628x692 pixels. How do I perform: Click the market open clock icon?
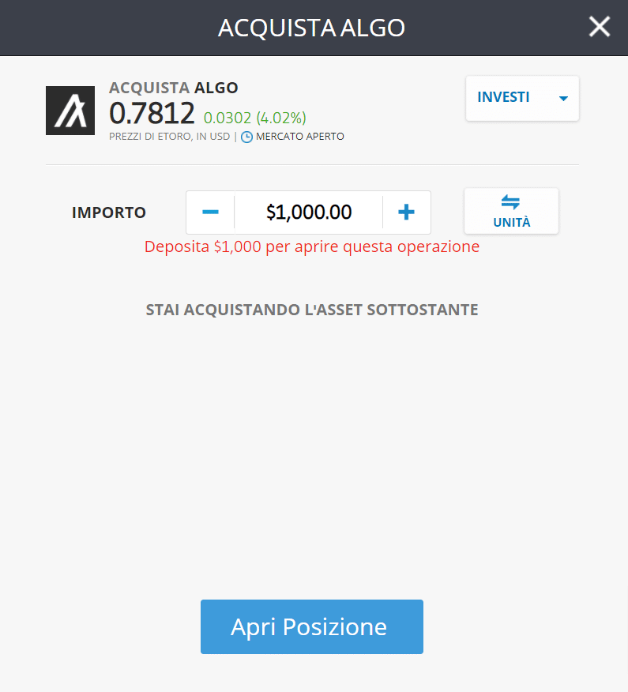point(246,137)
